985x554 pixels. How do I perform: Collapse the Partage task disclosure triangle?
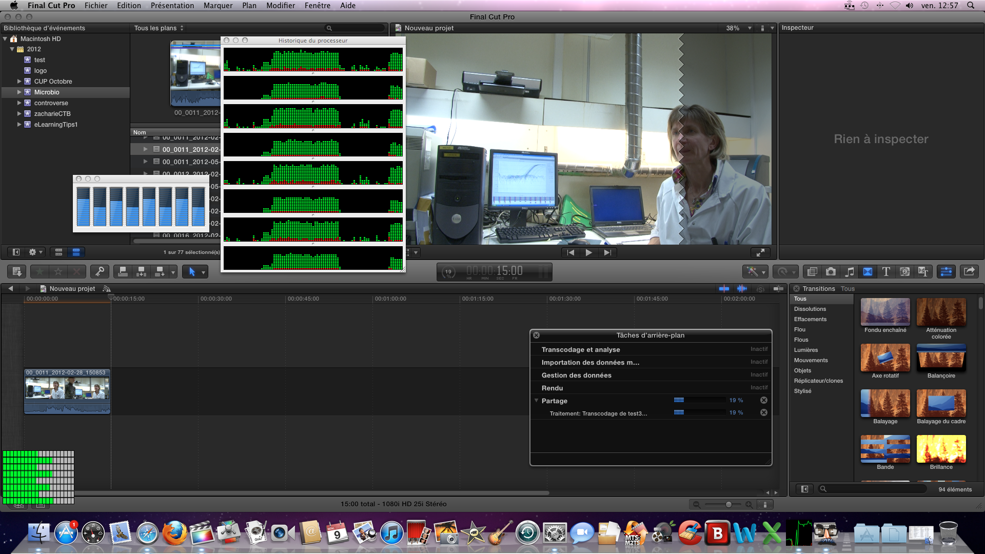(x=536, y=400)
